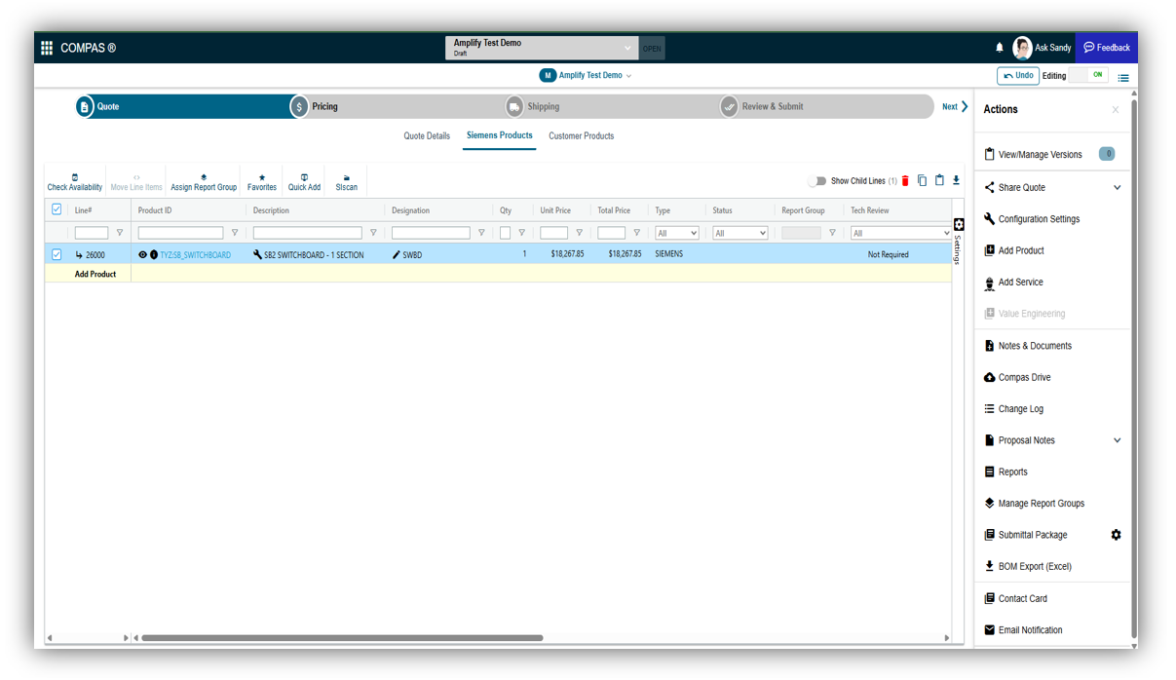
Task: Download the product grid
Action: [x=956, y=181]
